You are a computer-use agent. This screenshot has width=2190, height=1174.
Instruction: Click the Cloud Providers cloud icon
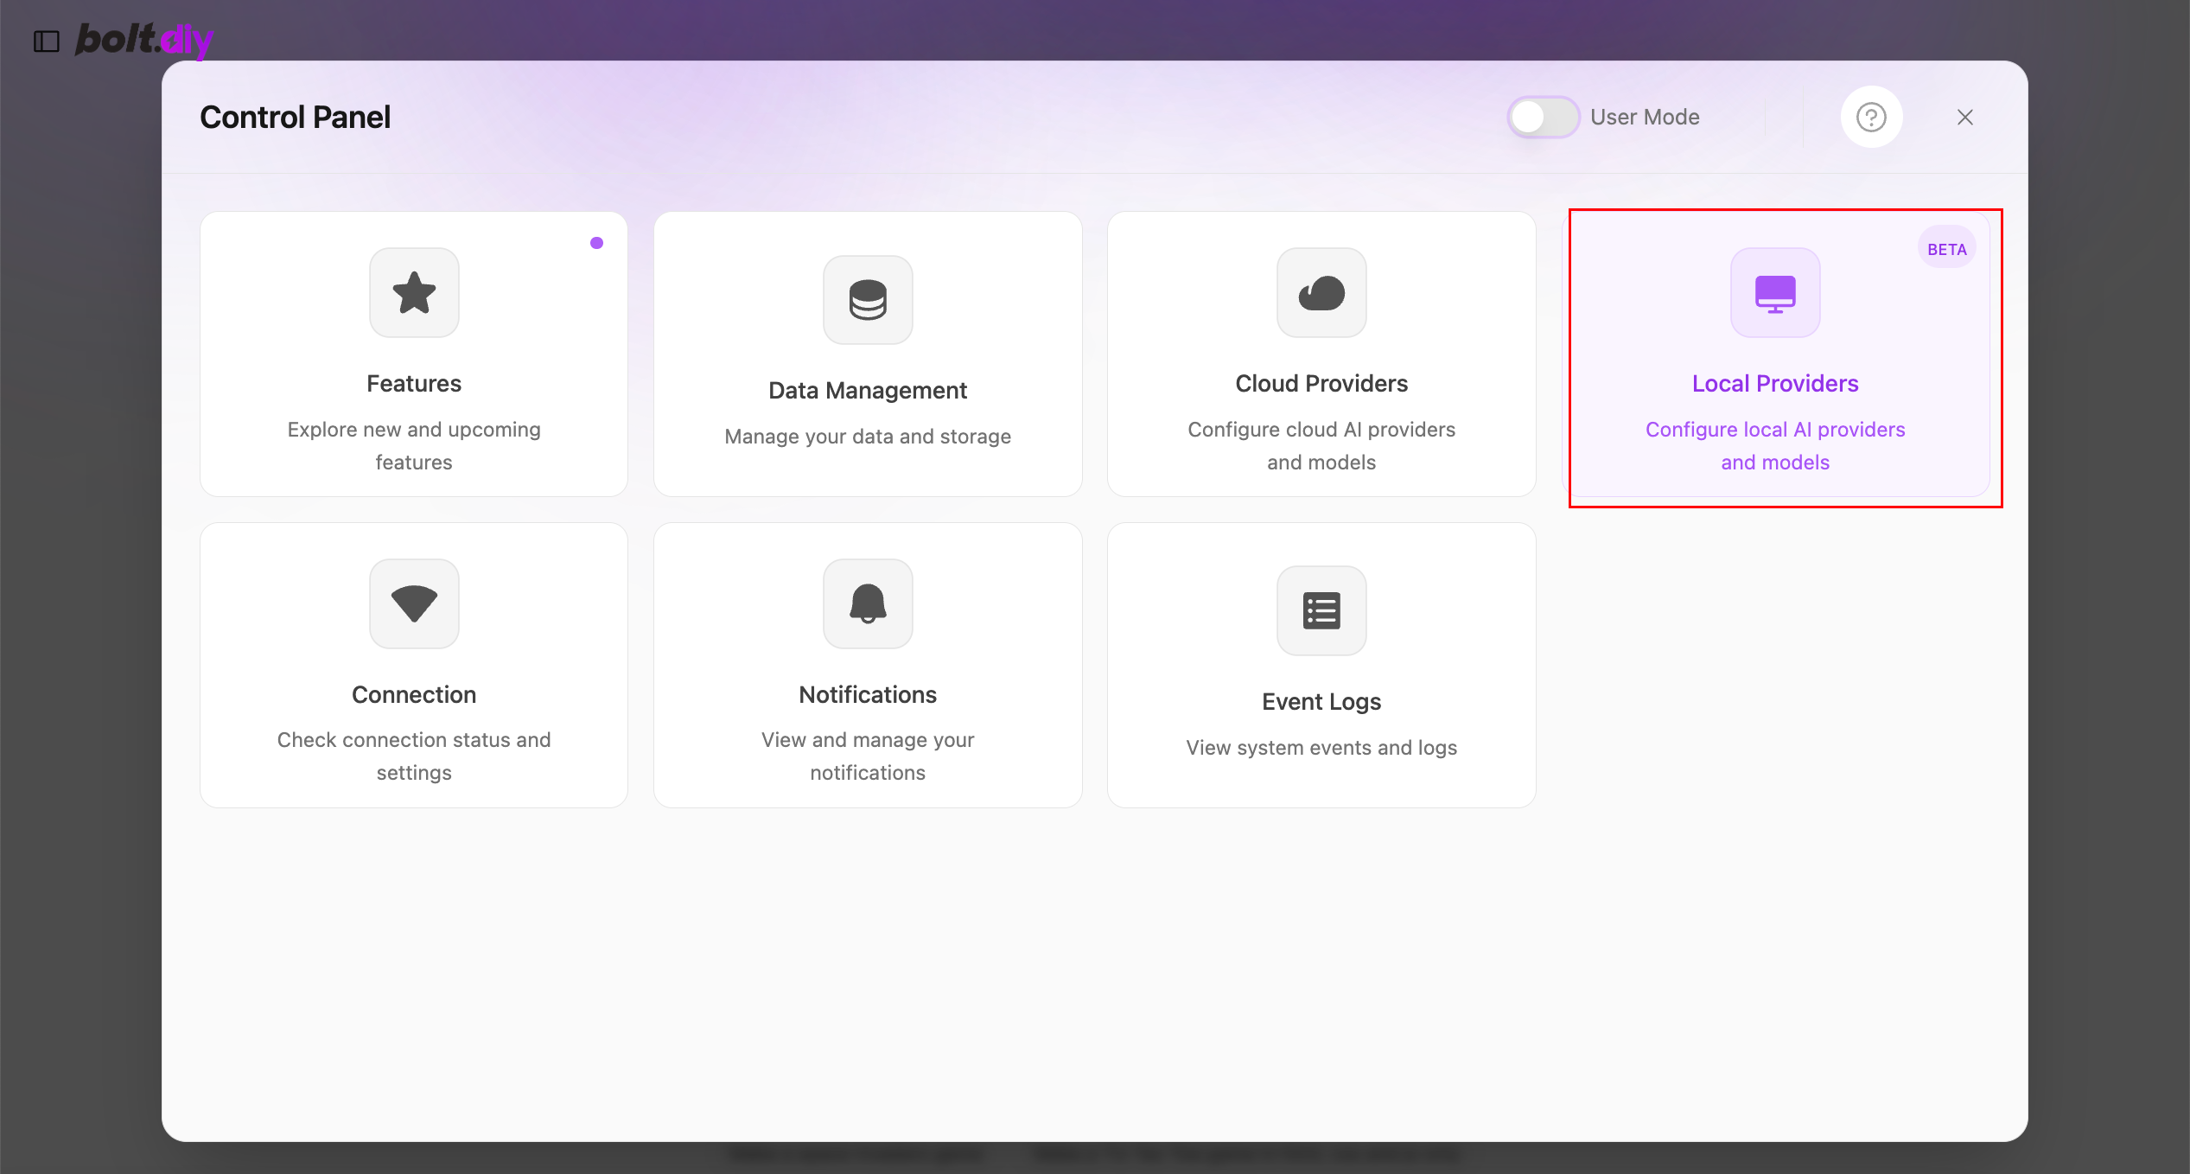[1321, 292]
